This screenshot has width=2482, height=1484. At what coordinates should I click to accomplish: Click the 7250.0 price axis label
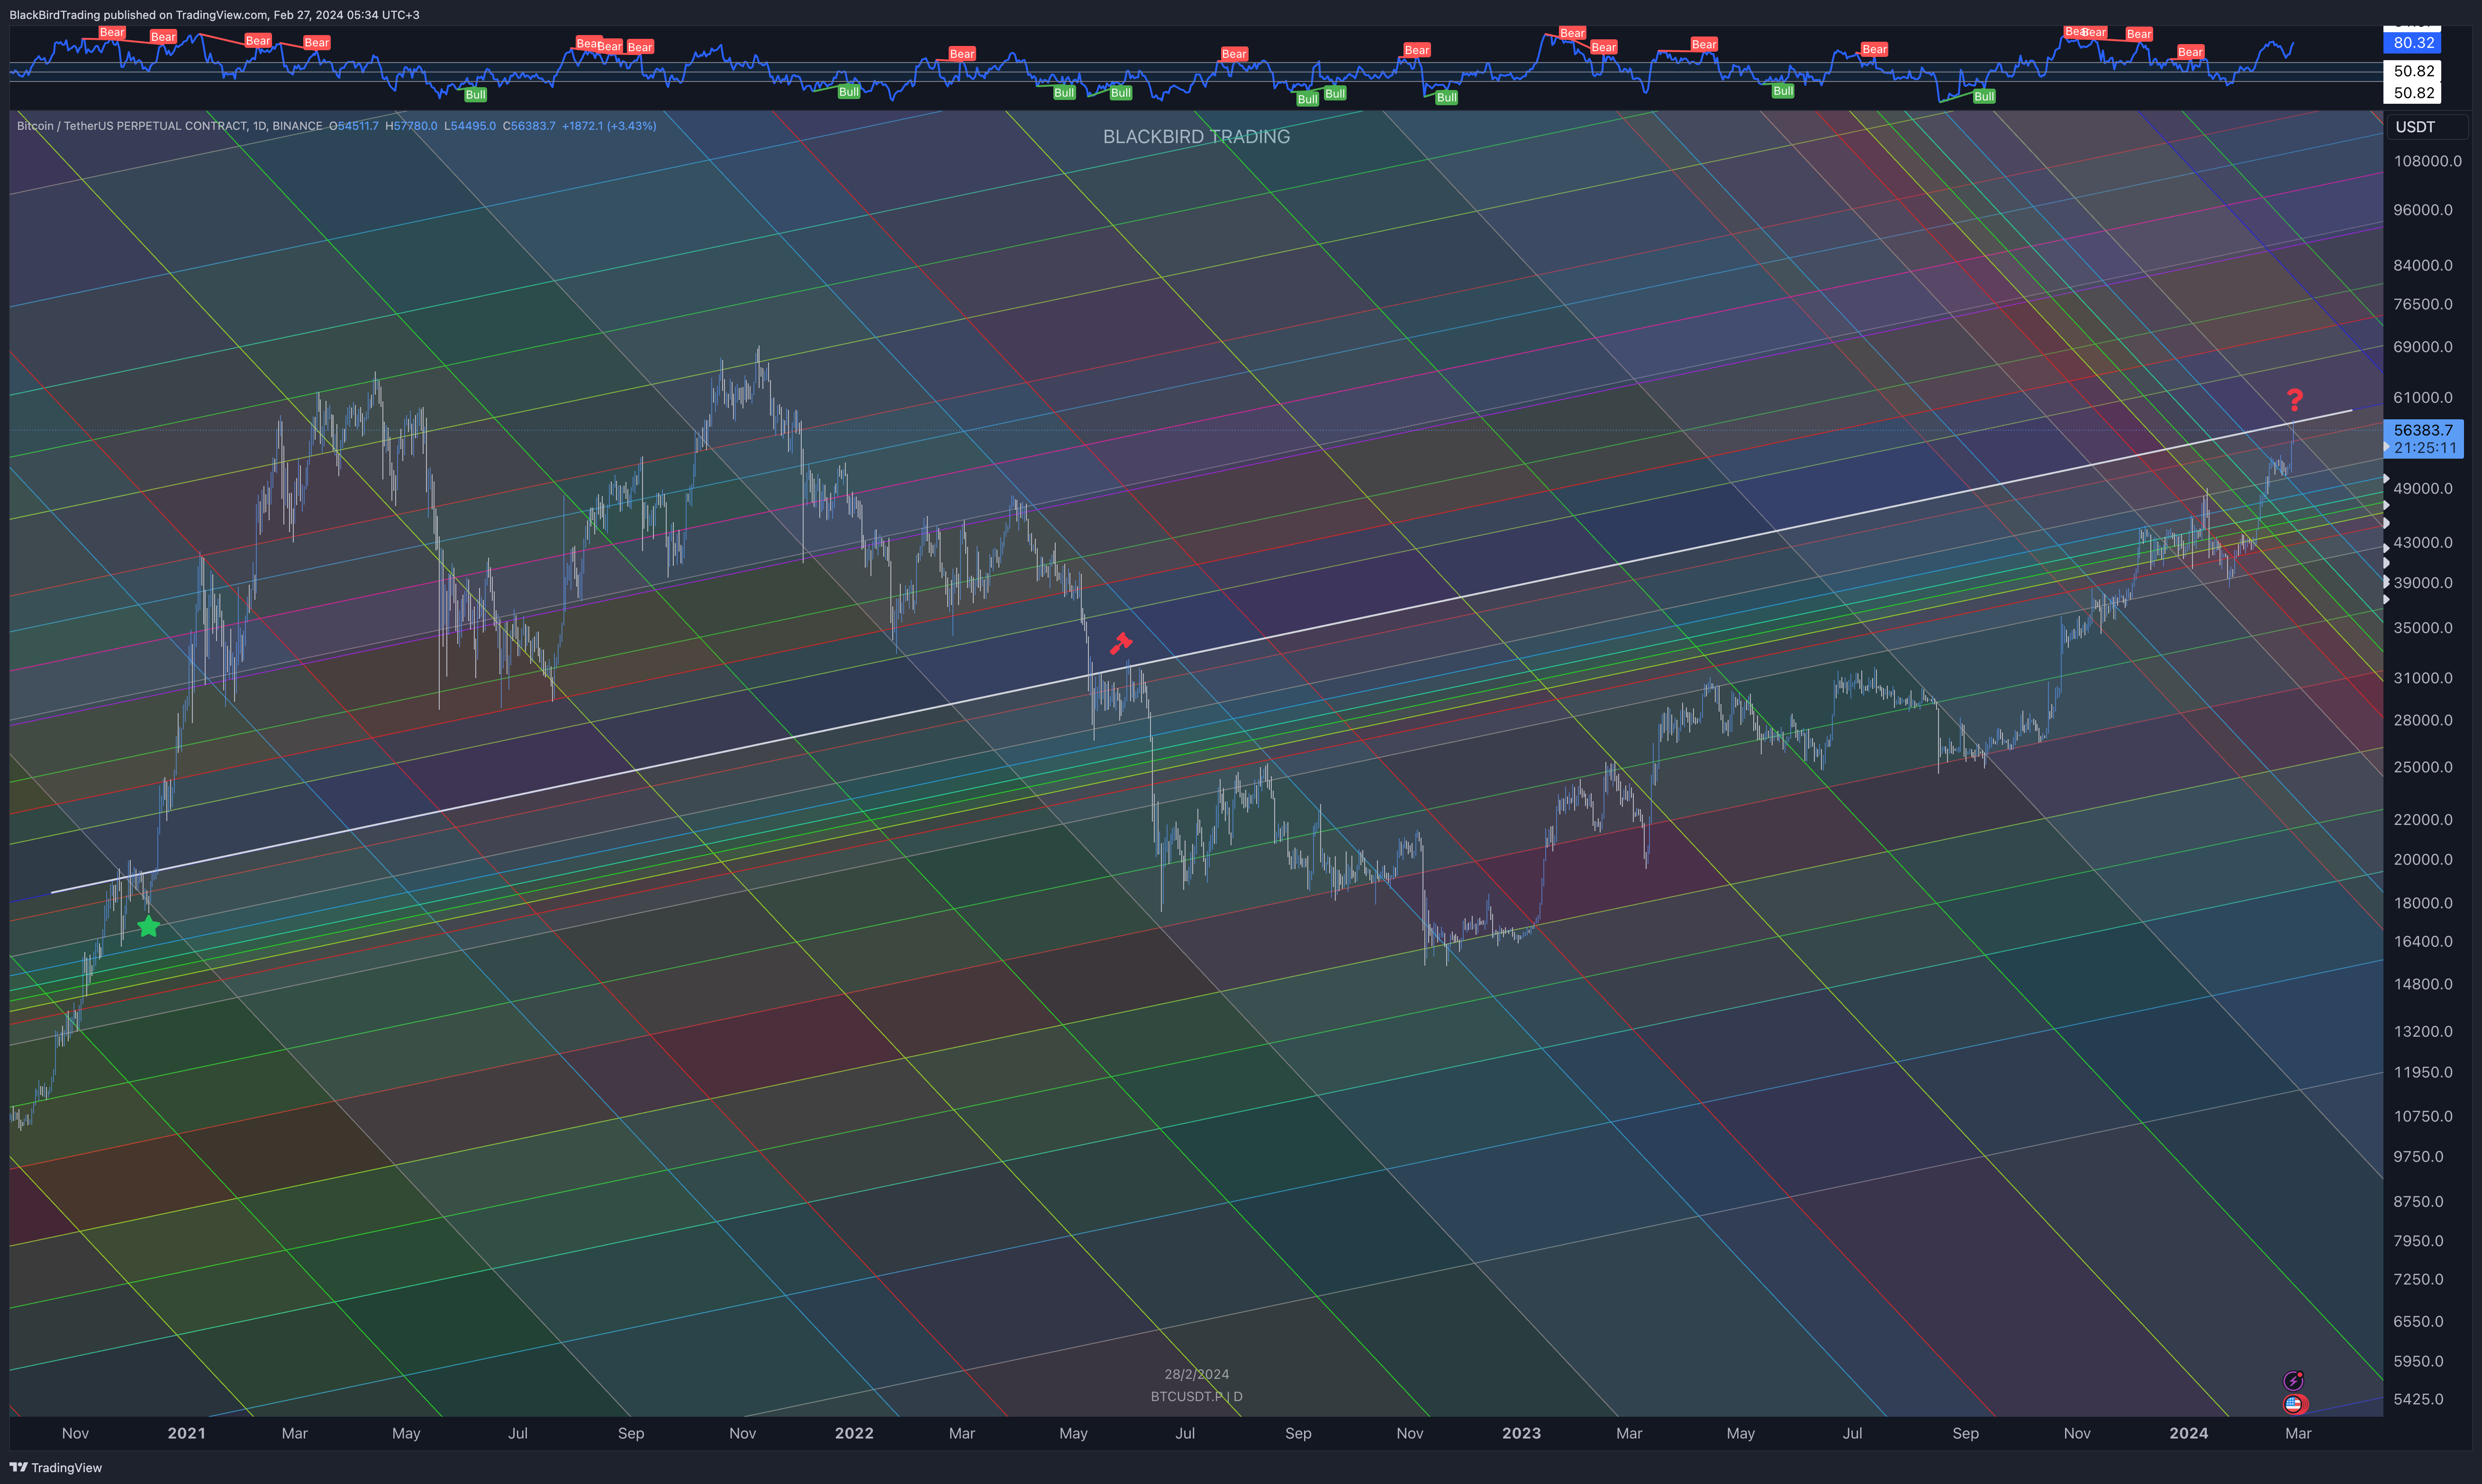click(x=2419, y=1279)
